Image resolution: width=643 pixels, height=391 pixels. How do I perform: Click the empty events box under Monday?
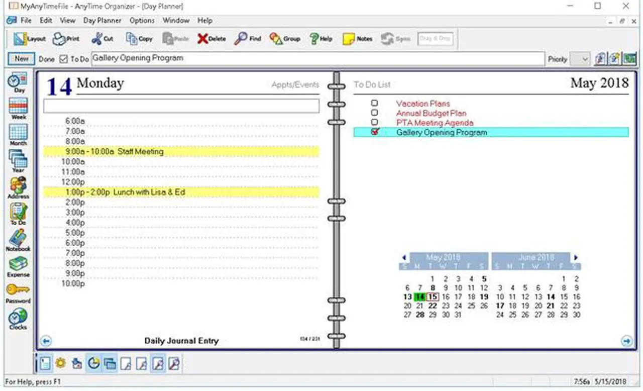[x=181, y=106]
